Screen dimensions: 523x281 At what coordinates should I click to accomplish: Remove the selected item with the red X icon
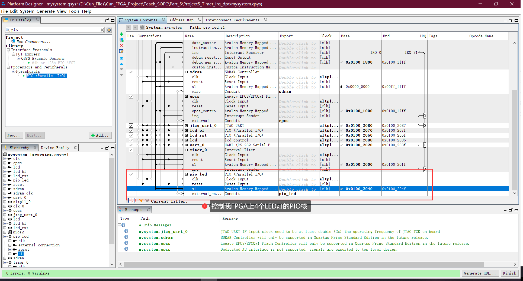click(121, 45)
